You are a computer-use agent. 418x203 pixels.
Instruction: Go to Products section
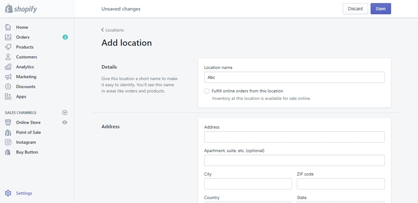(25, 47)
